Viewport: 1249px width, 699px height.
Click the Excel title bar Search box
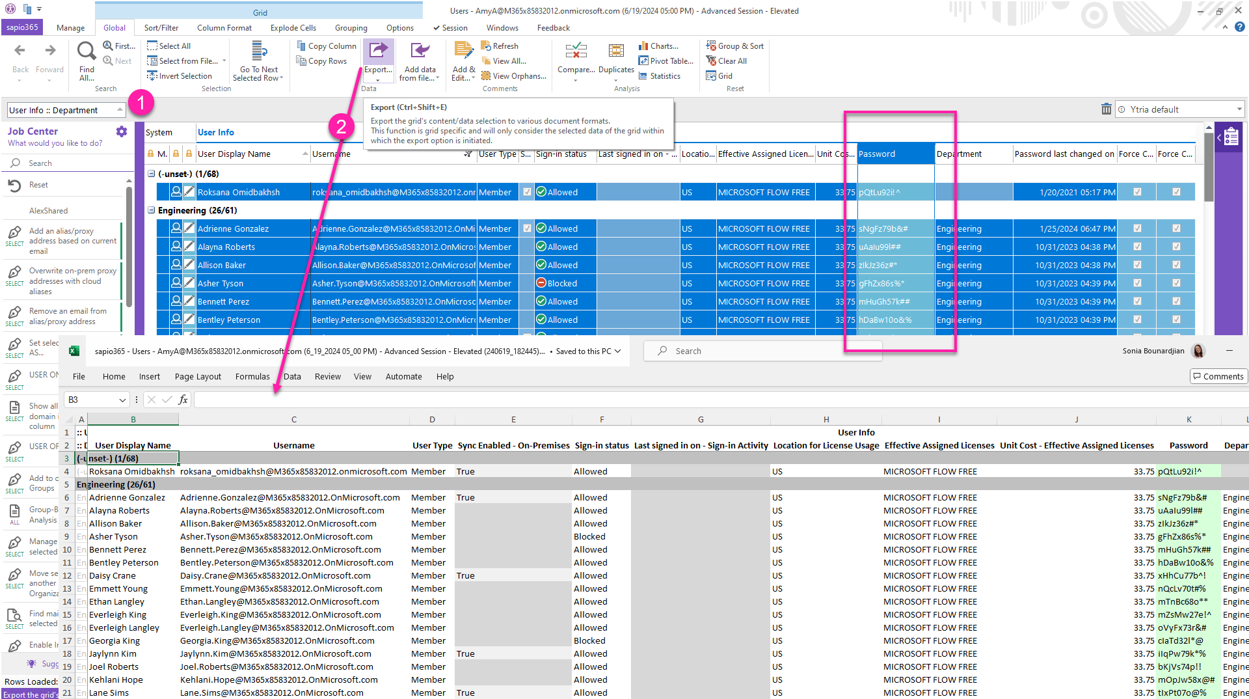tap(762, 351)
